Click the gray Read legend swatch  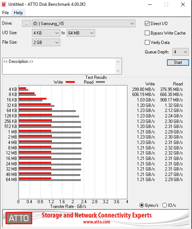click(100, 82)
